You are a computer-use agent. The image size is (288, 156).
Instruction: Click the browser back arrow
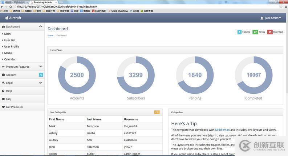click(2, 7)
